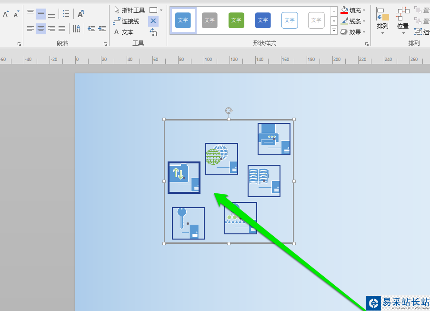Click the 填充 fill bucket icon

tap(344, 10)
